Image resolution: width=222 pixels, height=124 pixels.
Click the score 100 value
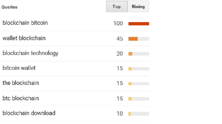click(x=118, y=23)
